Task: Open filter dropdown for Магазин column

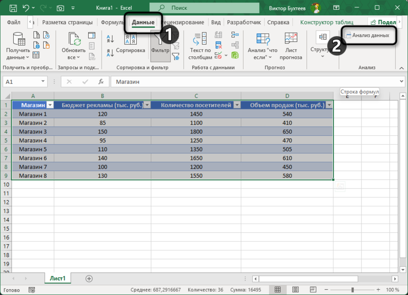Action: click(50, 105)
